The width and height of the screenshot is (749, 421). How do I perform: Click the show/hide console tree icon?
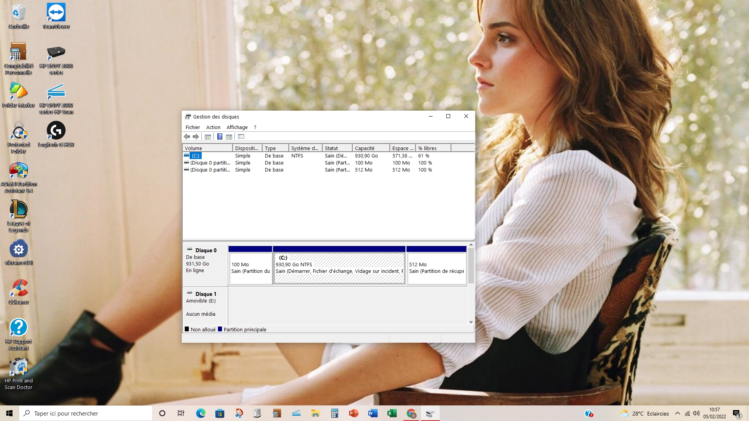coord(208,137)
